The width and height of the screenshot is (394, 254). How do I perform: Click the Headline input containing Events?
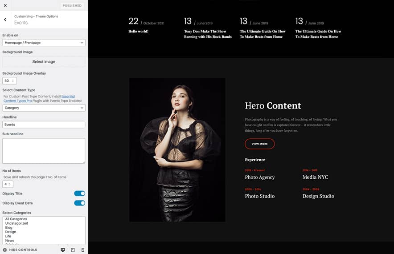tap(44, 125)
